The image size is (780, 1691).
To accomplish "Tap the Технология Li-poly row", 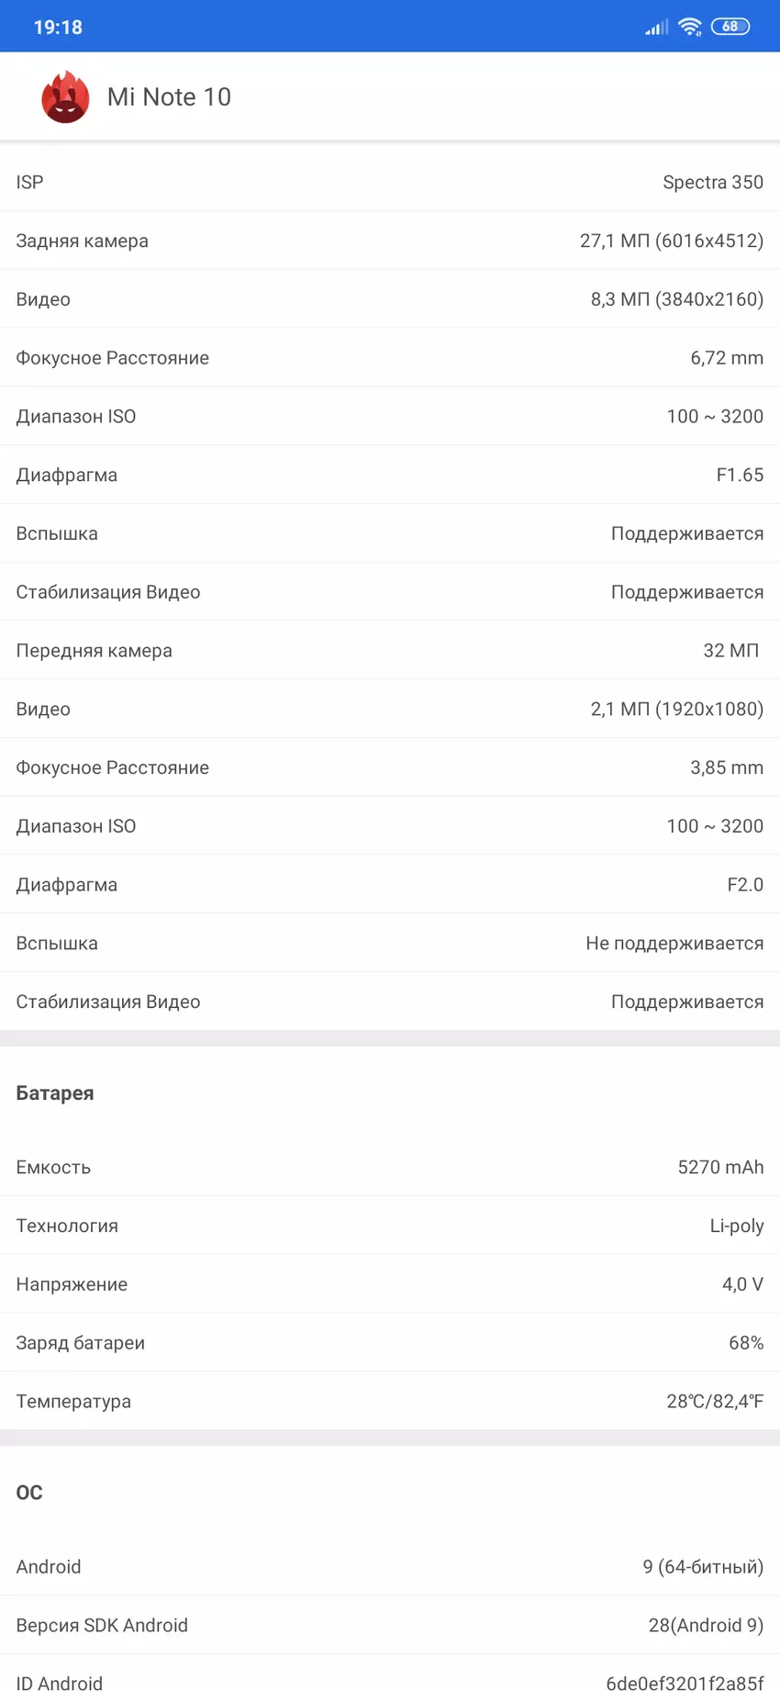I will pos(390,1226).
